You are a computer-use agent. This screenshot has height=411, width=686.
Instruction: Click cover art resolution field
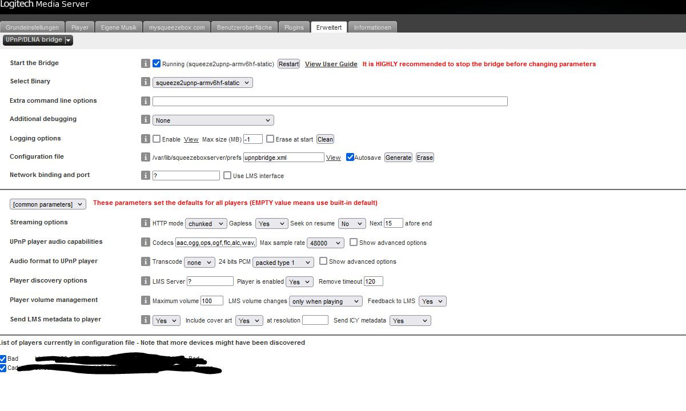pyautogui.click(x=315, y=320)
